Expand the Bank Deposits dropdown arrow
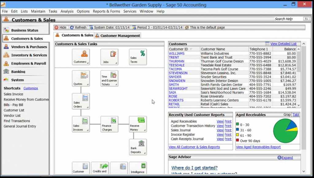 144,153
